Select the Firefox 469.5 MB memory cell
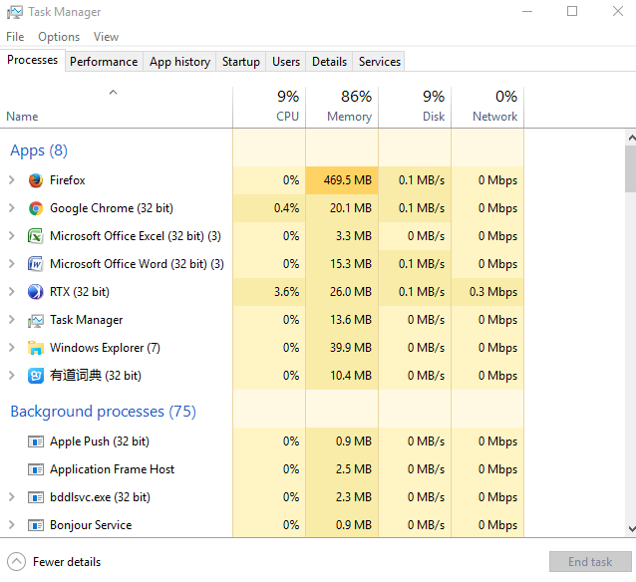 point(342,180)
